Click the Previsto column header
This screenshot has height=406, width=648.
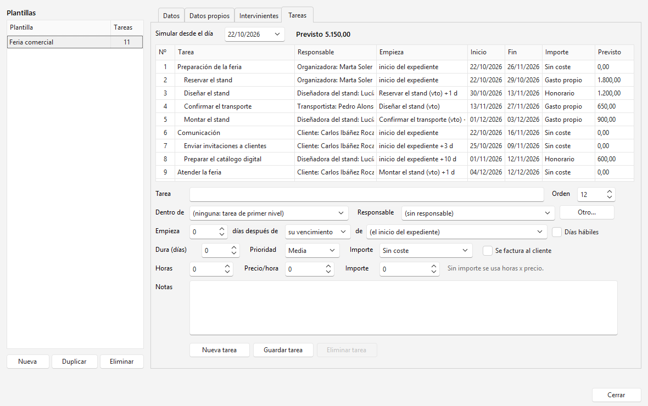pyautogui.click(x=614, y=52)
